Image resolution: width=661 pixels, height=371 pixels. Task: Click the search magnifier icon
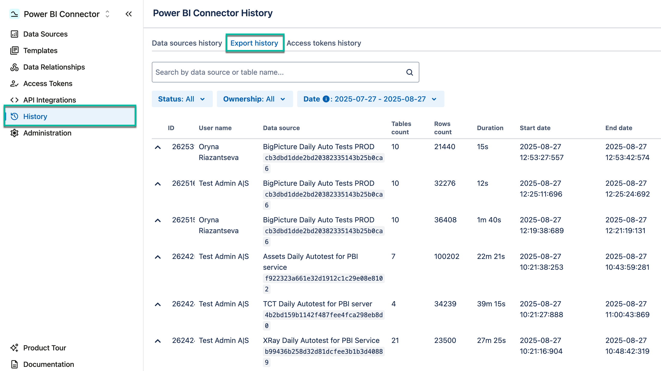409,72
